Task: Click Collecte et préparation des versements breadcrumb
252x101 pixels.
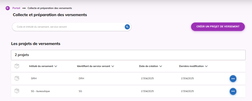Action: click(x=50, y=8)
